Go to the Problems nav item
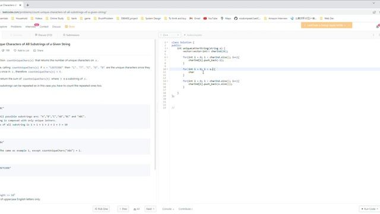This screenshot has width=380, height=214. click(16, 27)
